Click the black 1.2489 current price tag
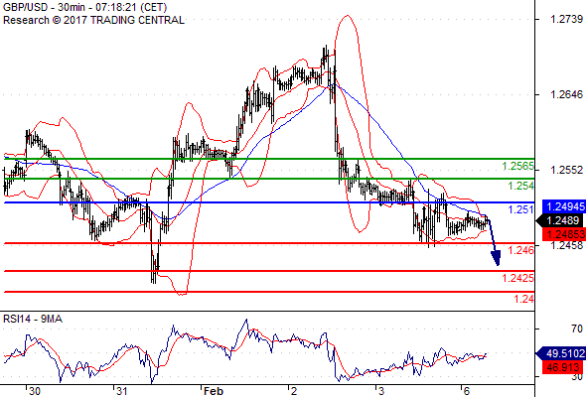586x397 pixels. coord(560,220)
